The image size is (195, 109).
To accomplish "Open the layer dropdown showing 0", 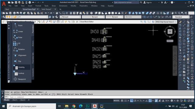I will point(27,17).
